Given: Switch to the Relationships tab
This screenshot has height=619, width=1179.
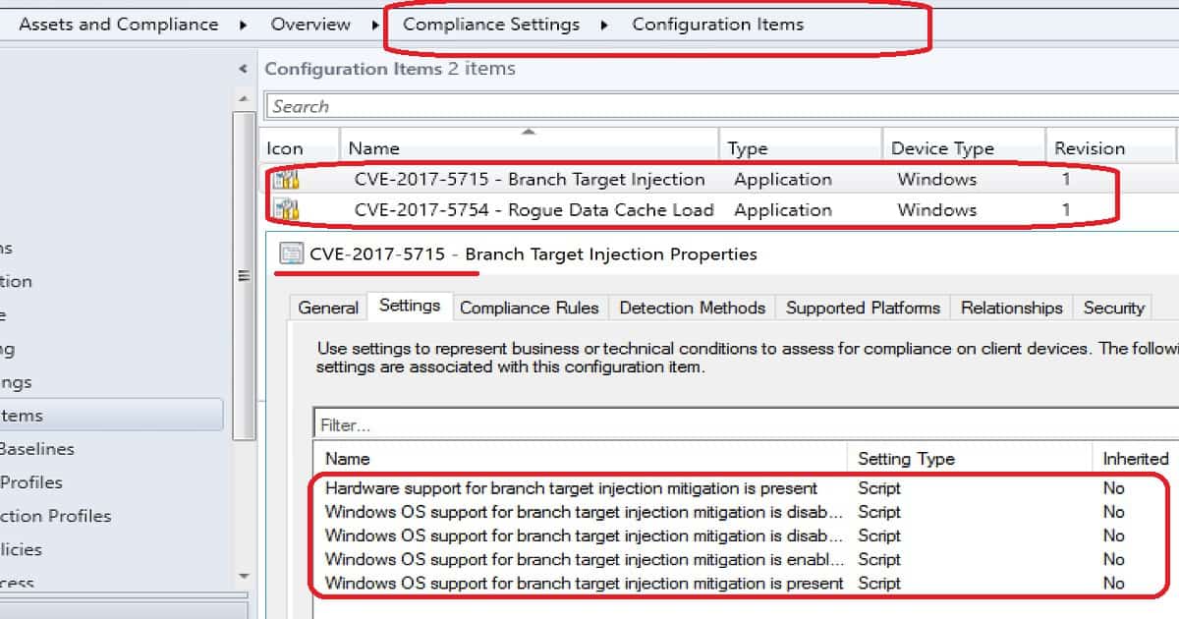Looking at the screenshot, I should pos(1011,308).
